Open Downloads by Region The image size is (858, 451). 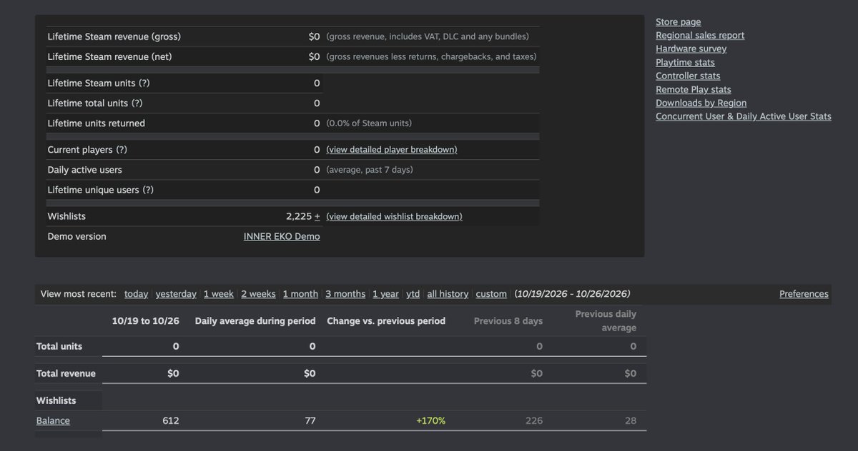pos(701,103)
